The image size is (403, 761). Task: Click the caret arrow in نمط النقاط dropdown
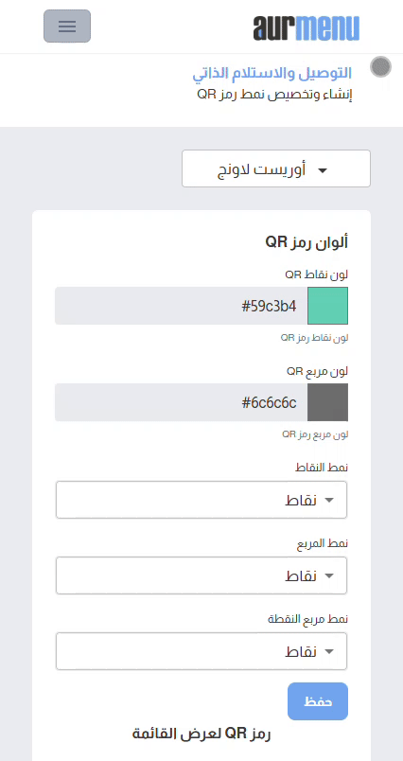pos(329,501)
